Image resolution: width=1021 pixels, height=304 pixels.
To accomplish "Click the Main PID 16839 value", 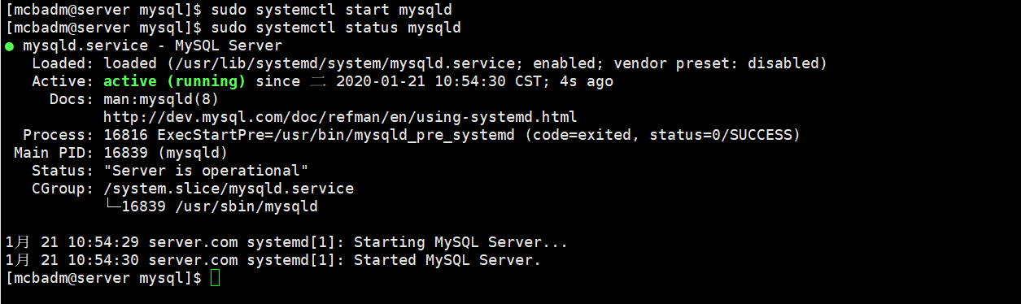I will coord(125,153).
